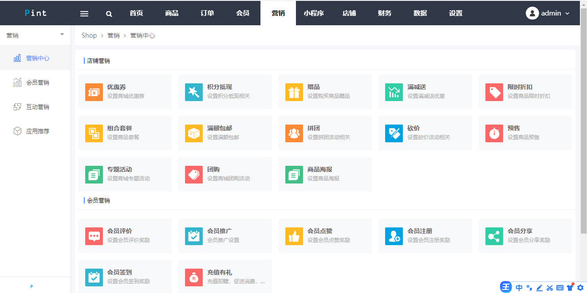Click the 满减送 chart icon

coord(394,92)
